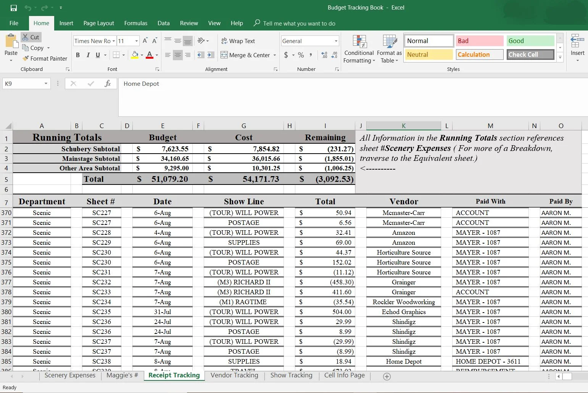Open the Name Box dropdown arrow

pos(46,83)
